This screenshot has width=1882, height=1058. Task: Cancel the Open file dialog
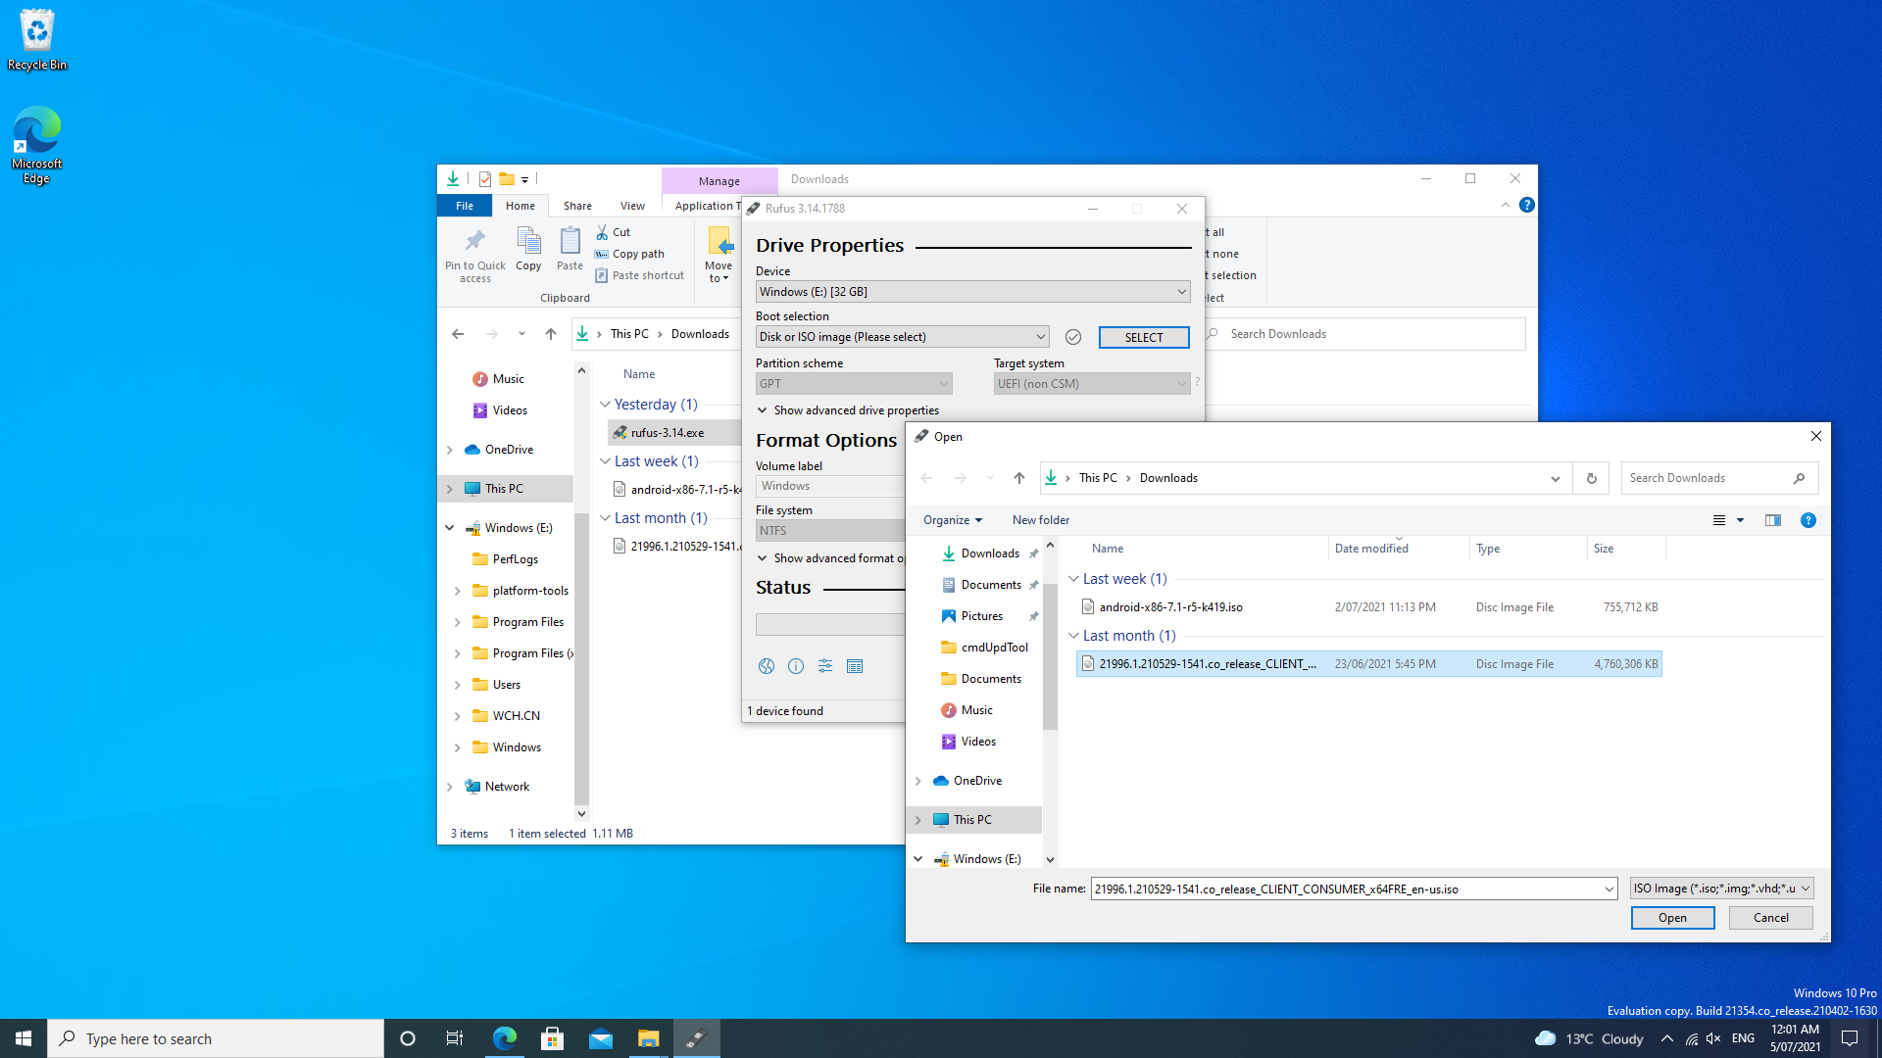(1770, 918)
